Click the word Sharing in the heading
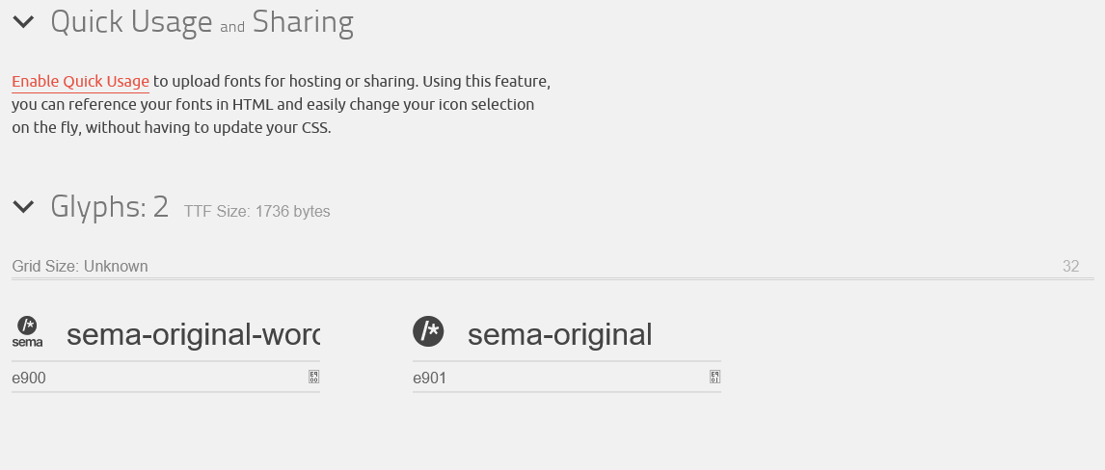This screenshot has height=470, width=1105. 303,22
